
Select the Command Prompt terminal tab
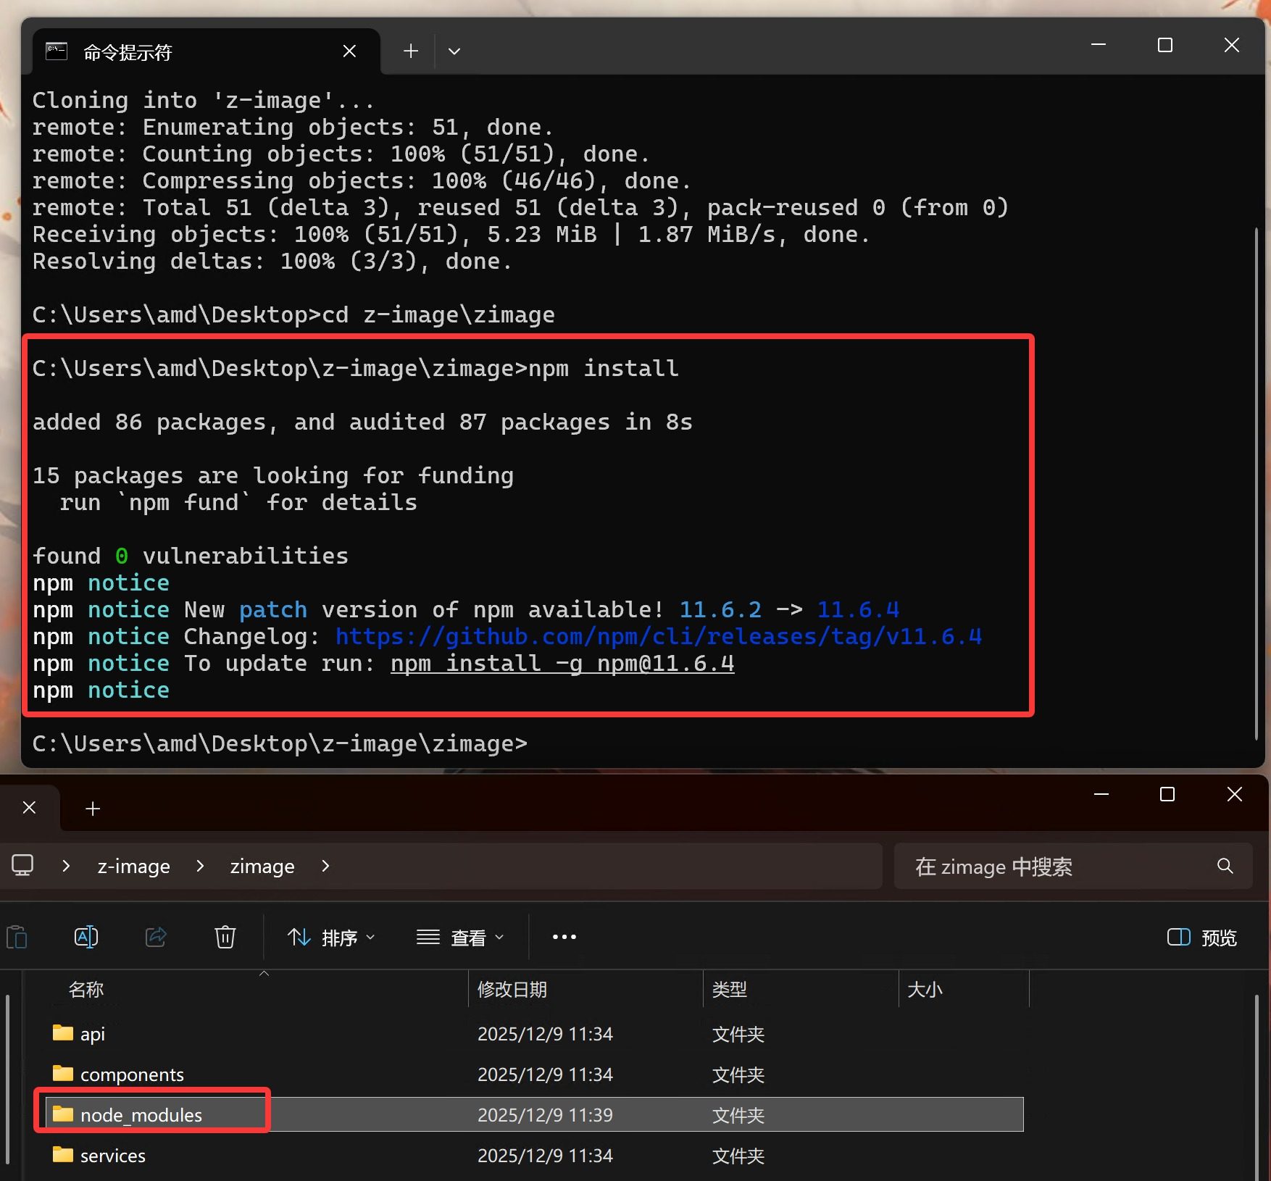196,52
